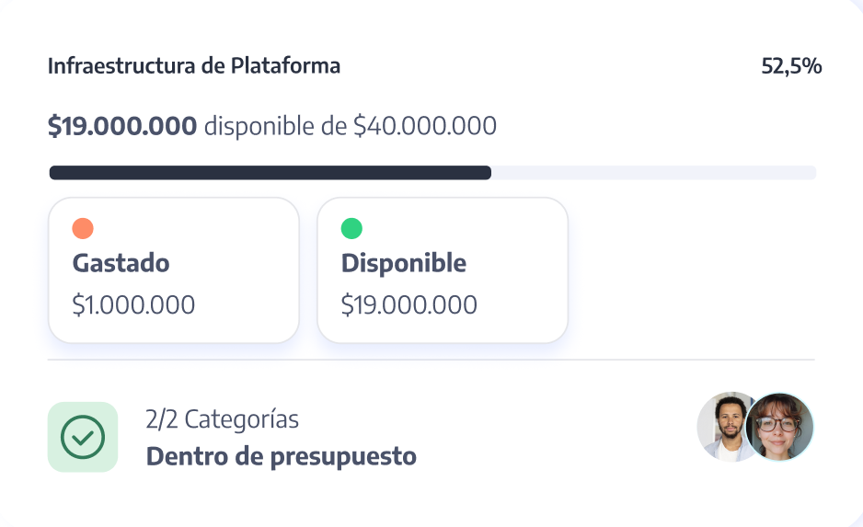Click the unfilled end of progress bar
The width and height of the screenshot is (863, 527).
click(x=653, y=173)
